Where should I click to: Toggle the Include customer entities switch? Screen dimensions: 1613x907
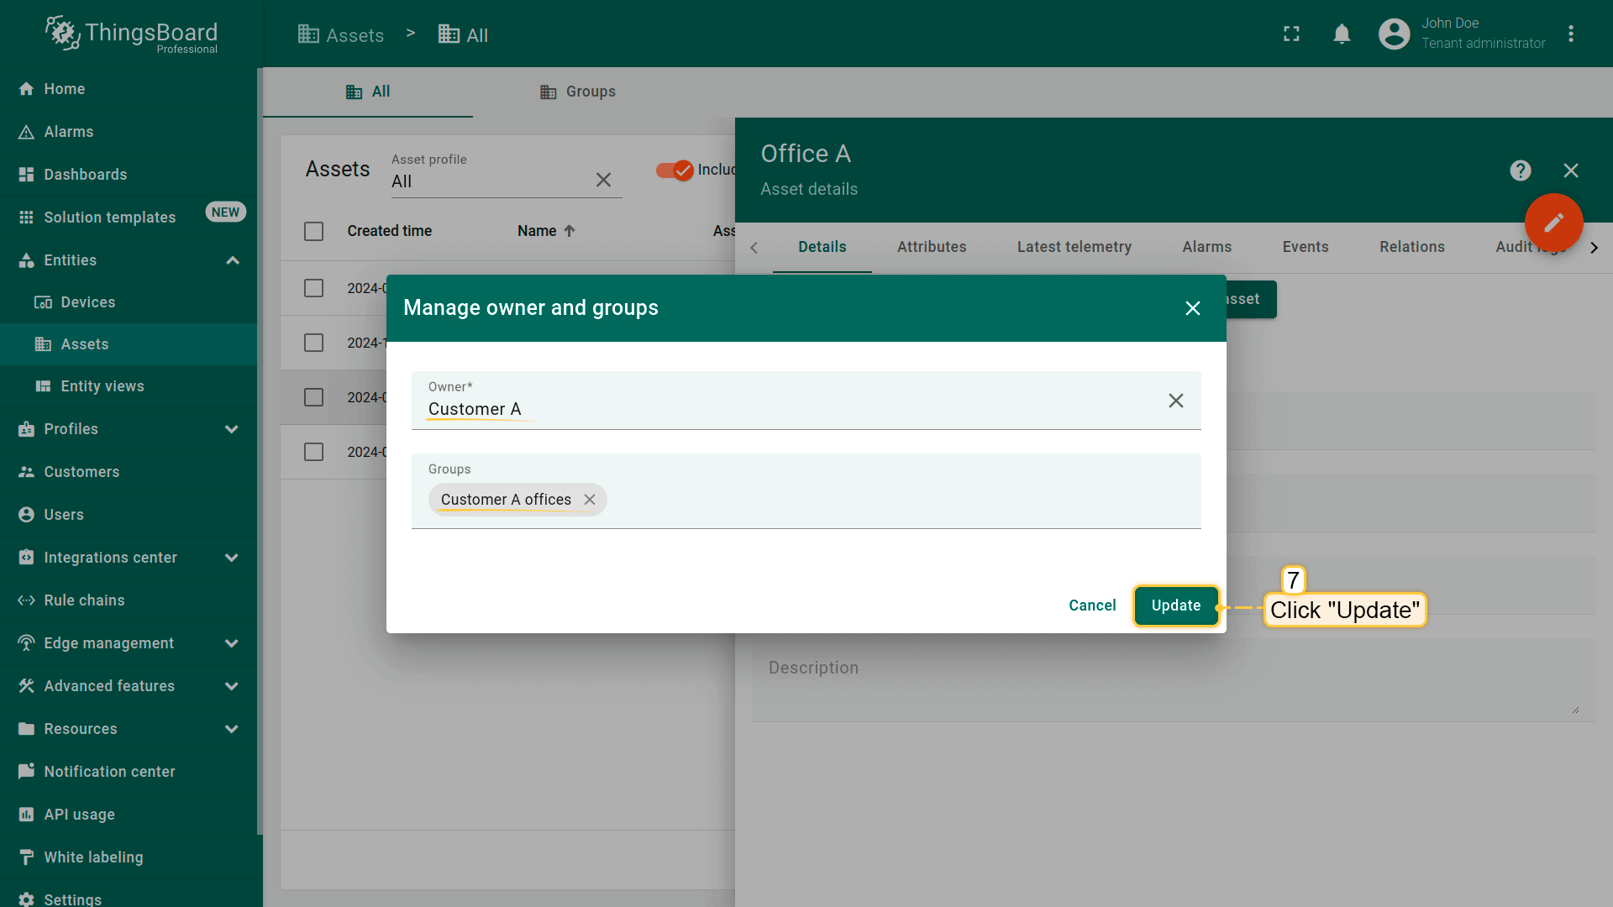pos(675,170)
